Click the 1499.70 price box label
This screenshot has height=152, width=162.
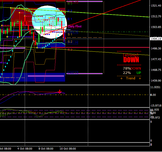tap(73, 32)
